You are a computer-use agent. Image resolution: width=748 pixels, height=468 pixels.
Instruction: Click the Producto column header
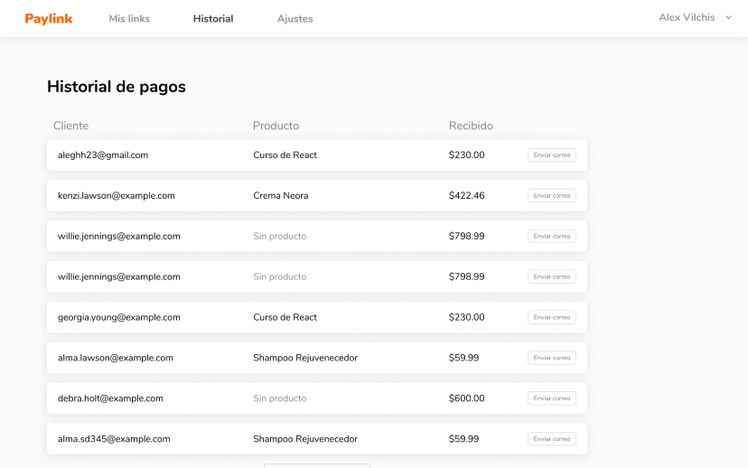pyautogui.click(x=276, y=126)
